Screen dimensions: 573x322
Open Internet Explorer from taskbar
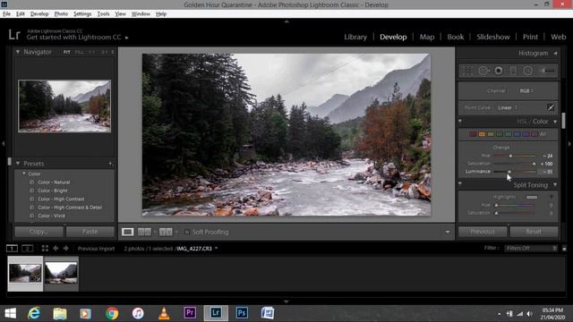coord(34,313)
